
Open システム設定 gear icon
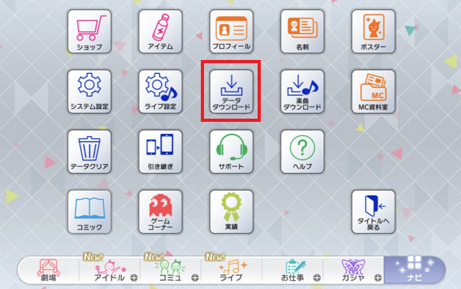coord(89,91)
